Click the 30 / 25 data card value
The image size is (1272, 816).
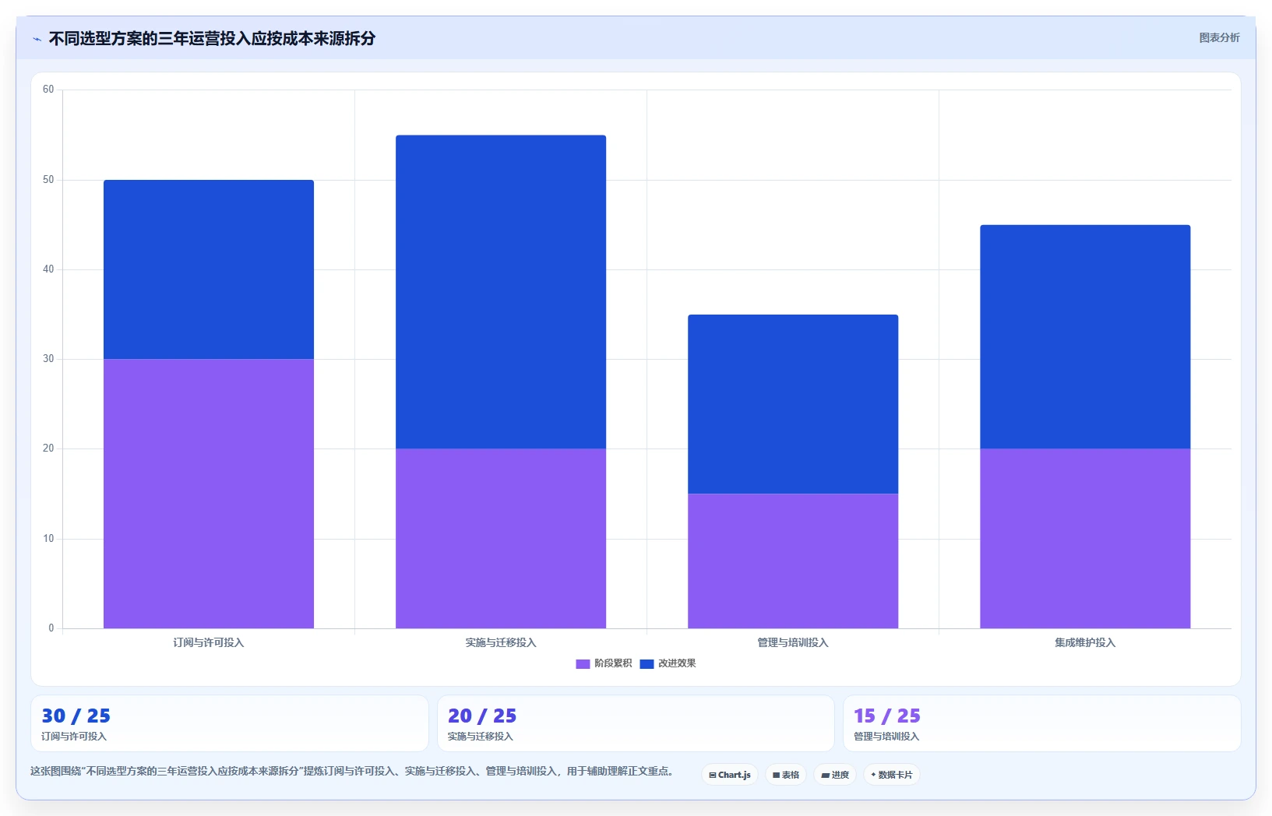76,716
